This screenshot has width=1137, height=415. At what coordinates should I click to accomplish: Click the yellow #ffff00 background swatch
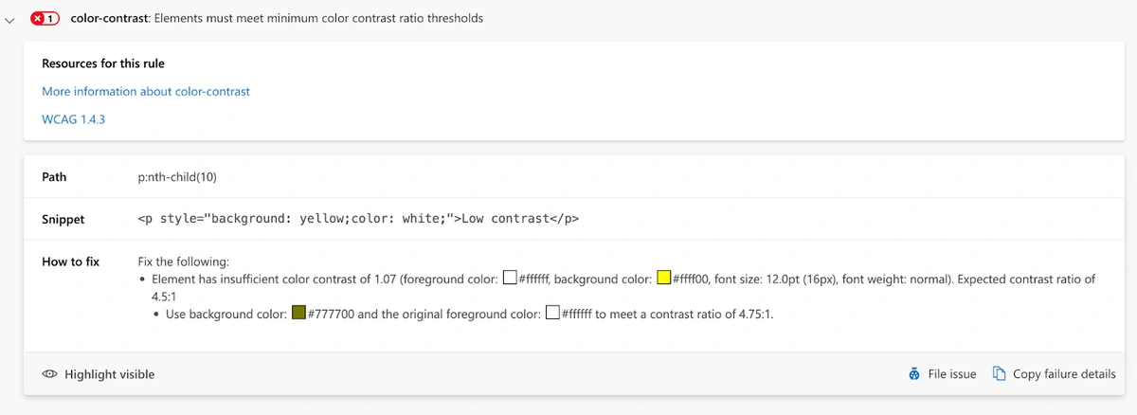(x=664, y=278)
